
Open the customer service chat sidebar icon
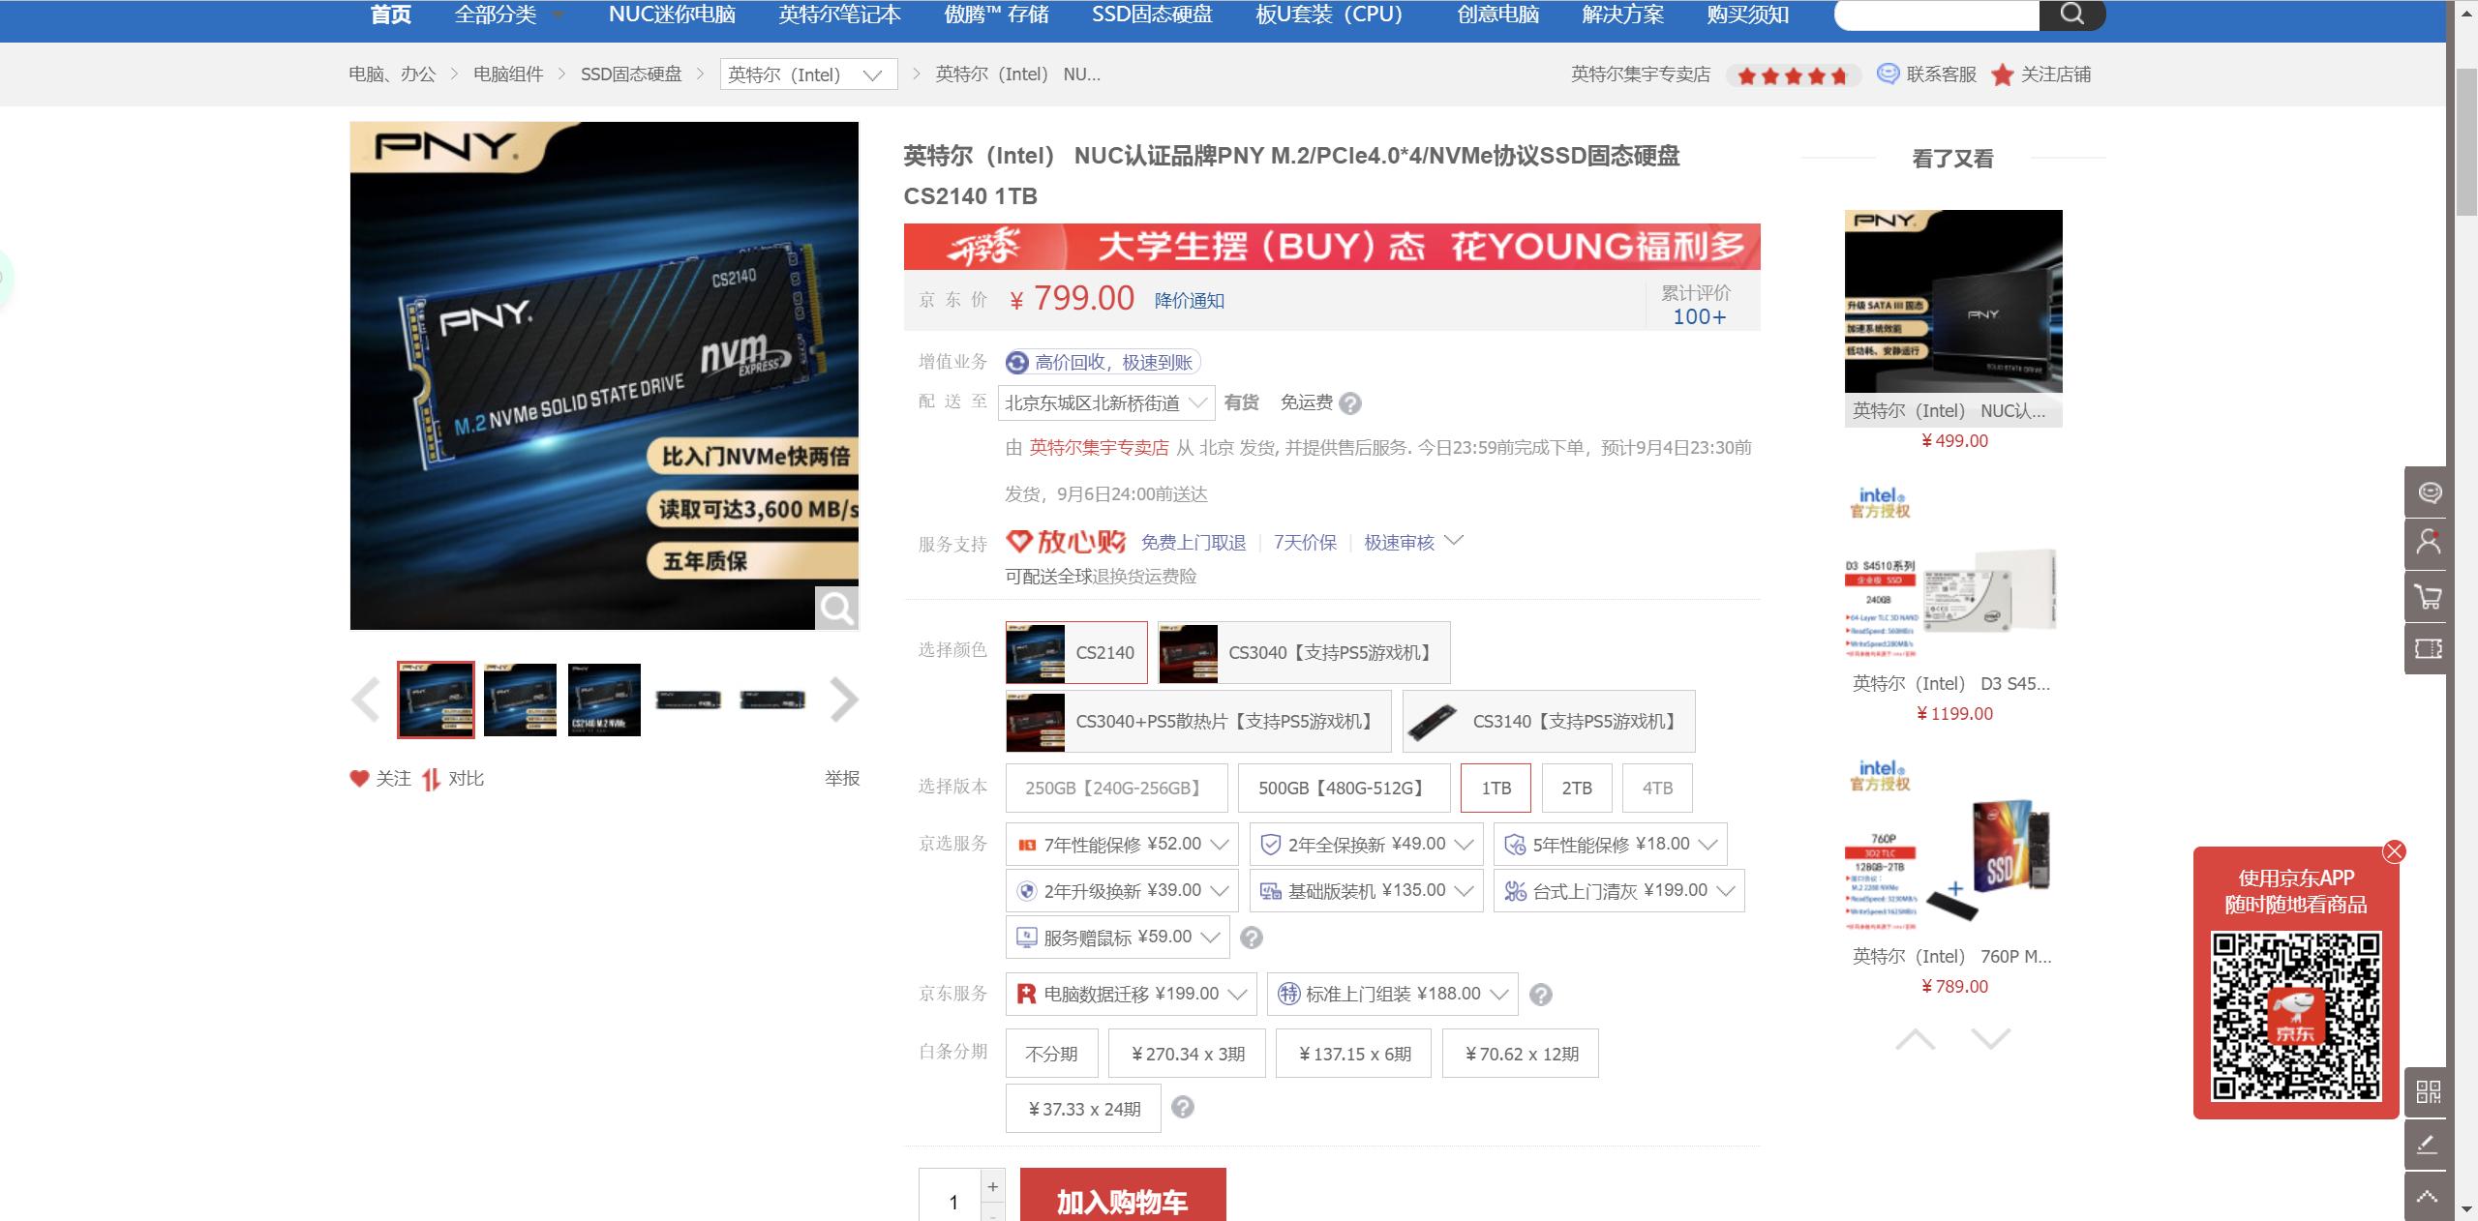tap(2428, 493)
